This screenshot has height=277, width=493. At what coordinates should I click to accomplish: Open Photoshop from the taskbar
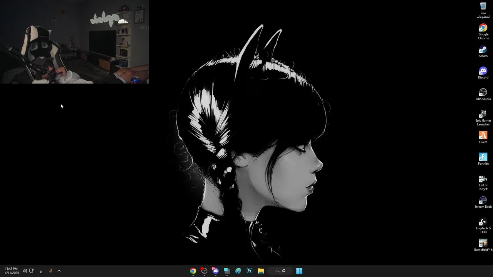[249, 271]
